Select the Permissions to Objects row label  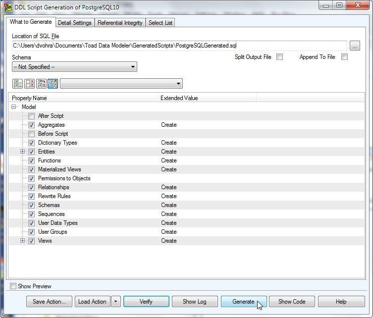(x=64, y=178)
